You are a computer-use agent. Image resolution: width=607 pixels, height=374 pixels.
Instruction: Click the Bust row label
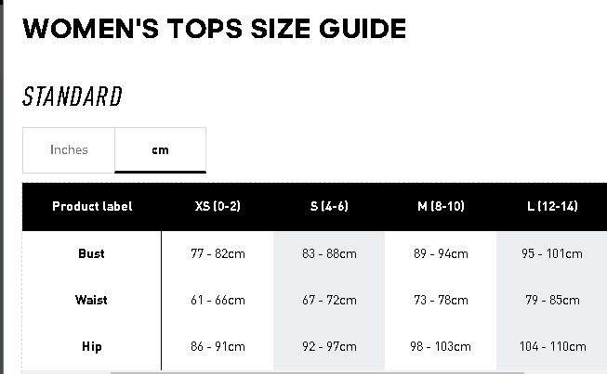tap(91, 254)
